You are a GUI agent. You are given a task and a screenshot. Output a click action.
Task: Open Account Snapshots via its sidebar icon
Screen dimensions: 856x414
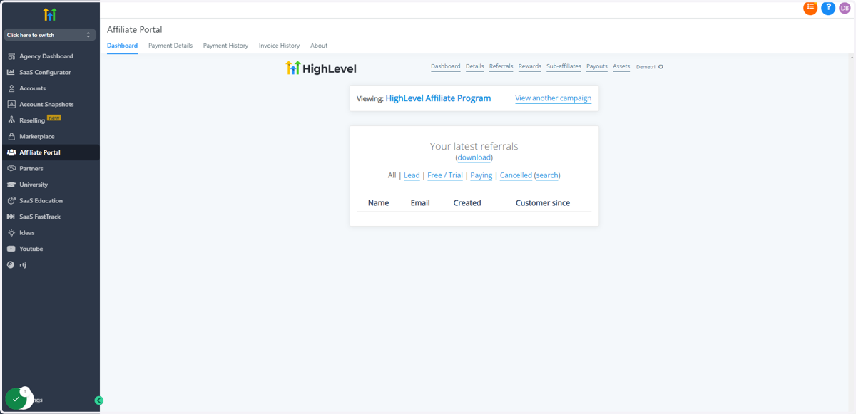tap(11, 104)
